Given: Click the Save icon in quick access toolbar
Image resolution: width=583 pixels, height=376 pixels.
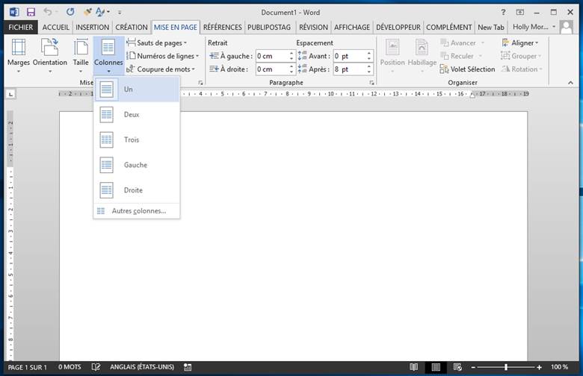Looking at the screenshot, I should point(31,13).
